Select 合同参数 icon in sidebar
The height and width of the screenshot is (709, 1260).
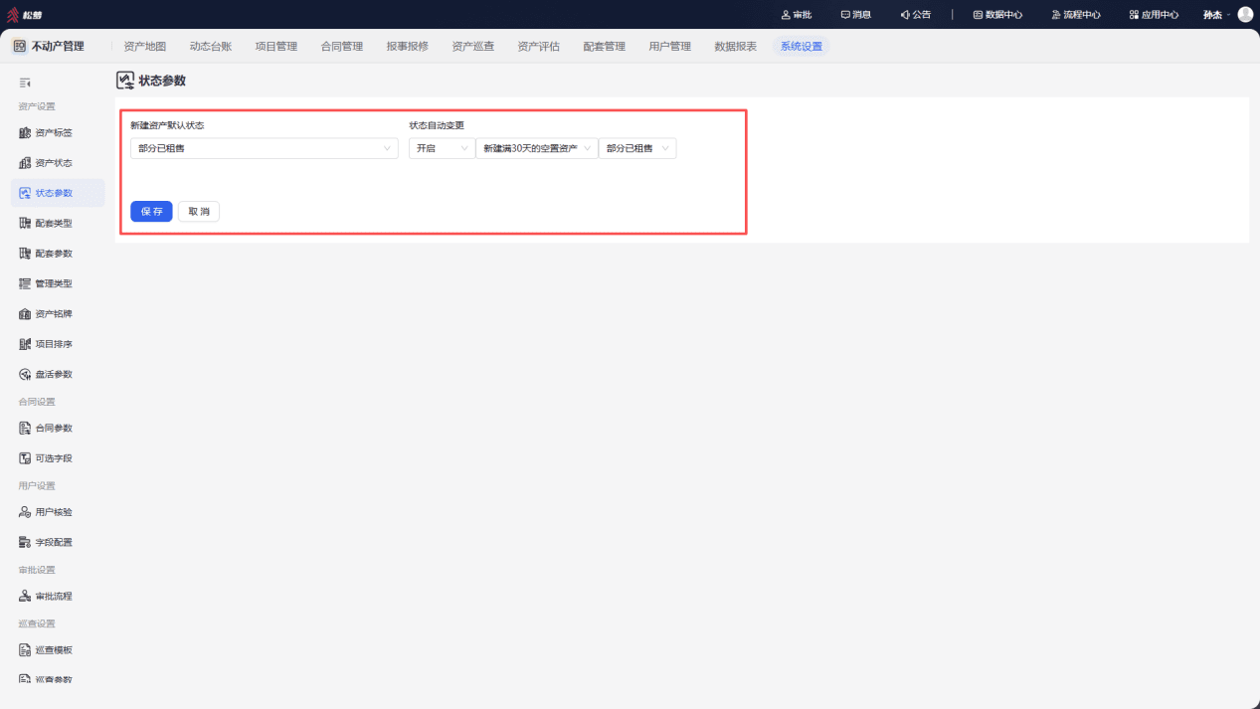(x=25, y=429)
